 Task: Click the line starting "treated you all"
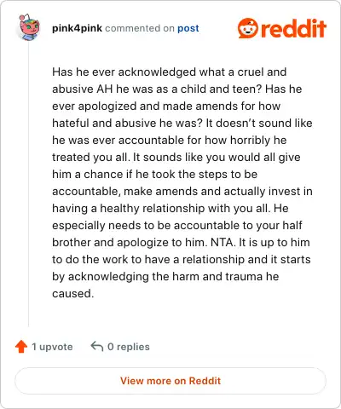[x=176, y=157]
